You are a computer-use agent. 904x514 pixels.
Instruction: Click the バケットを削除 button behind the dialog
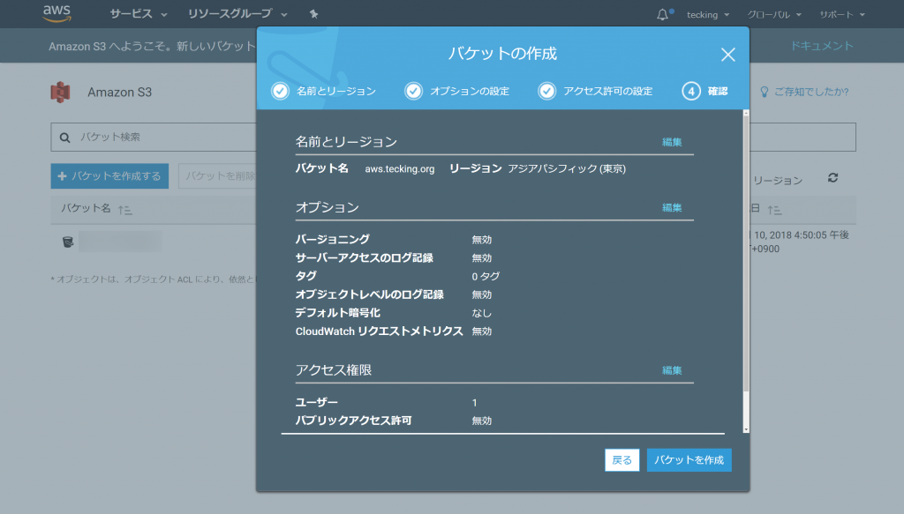(x=218, y=176)
